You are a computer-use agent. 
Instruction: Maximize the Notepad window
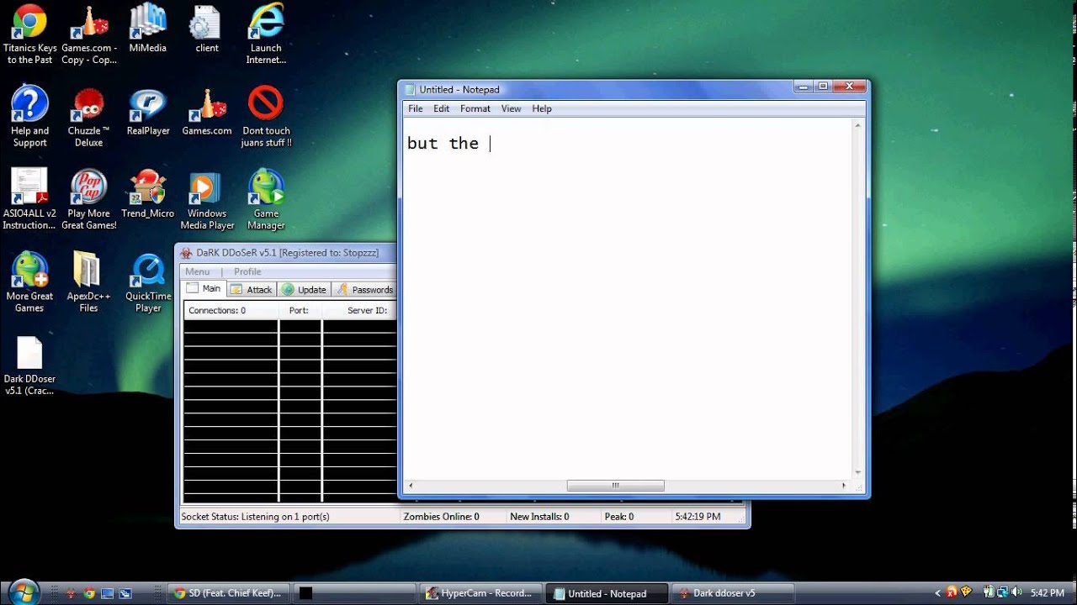coord(823,87)
